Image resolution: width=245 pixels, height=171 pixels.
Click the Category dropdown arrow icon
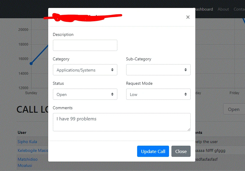click(x=112, y=70)
